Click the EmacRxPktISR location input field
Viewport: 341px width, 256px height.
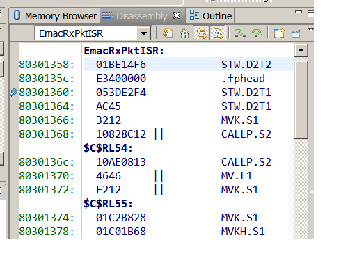[x=86, y=33]
